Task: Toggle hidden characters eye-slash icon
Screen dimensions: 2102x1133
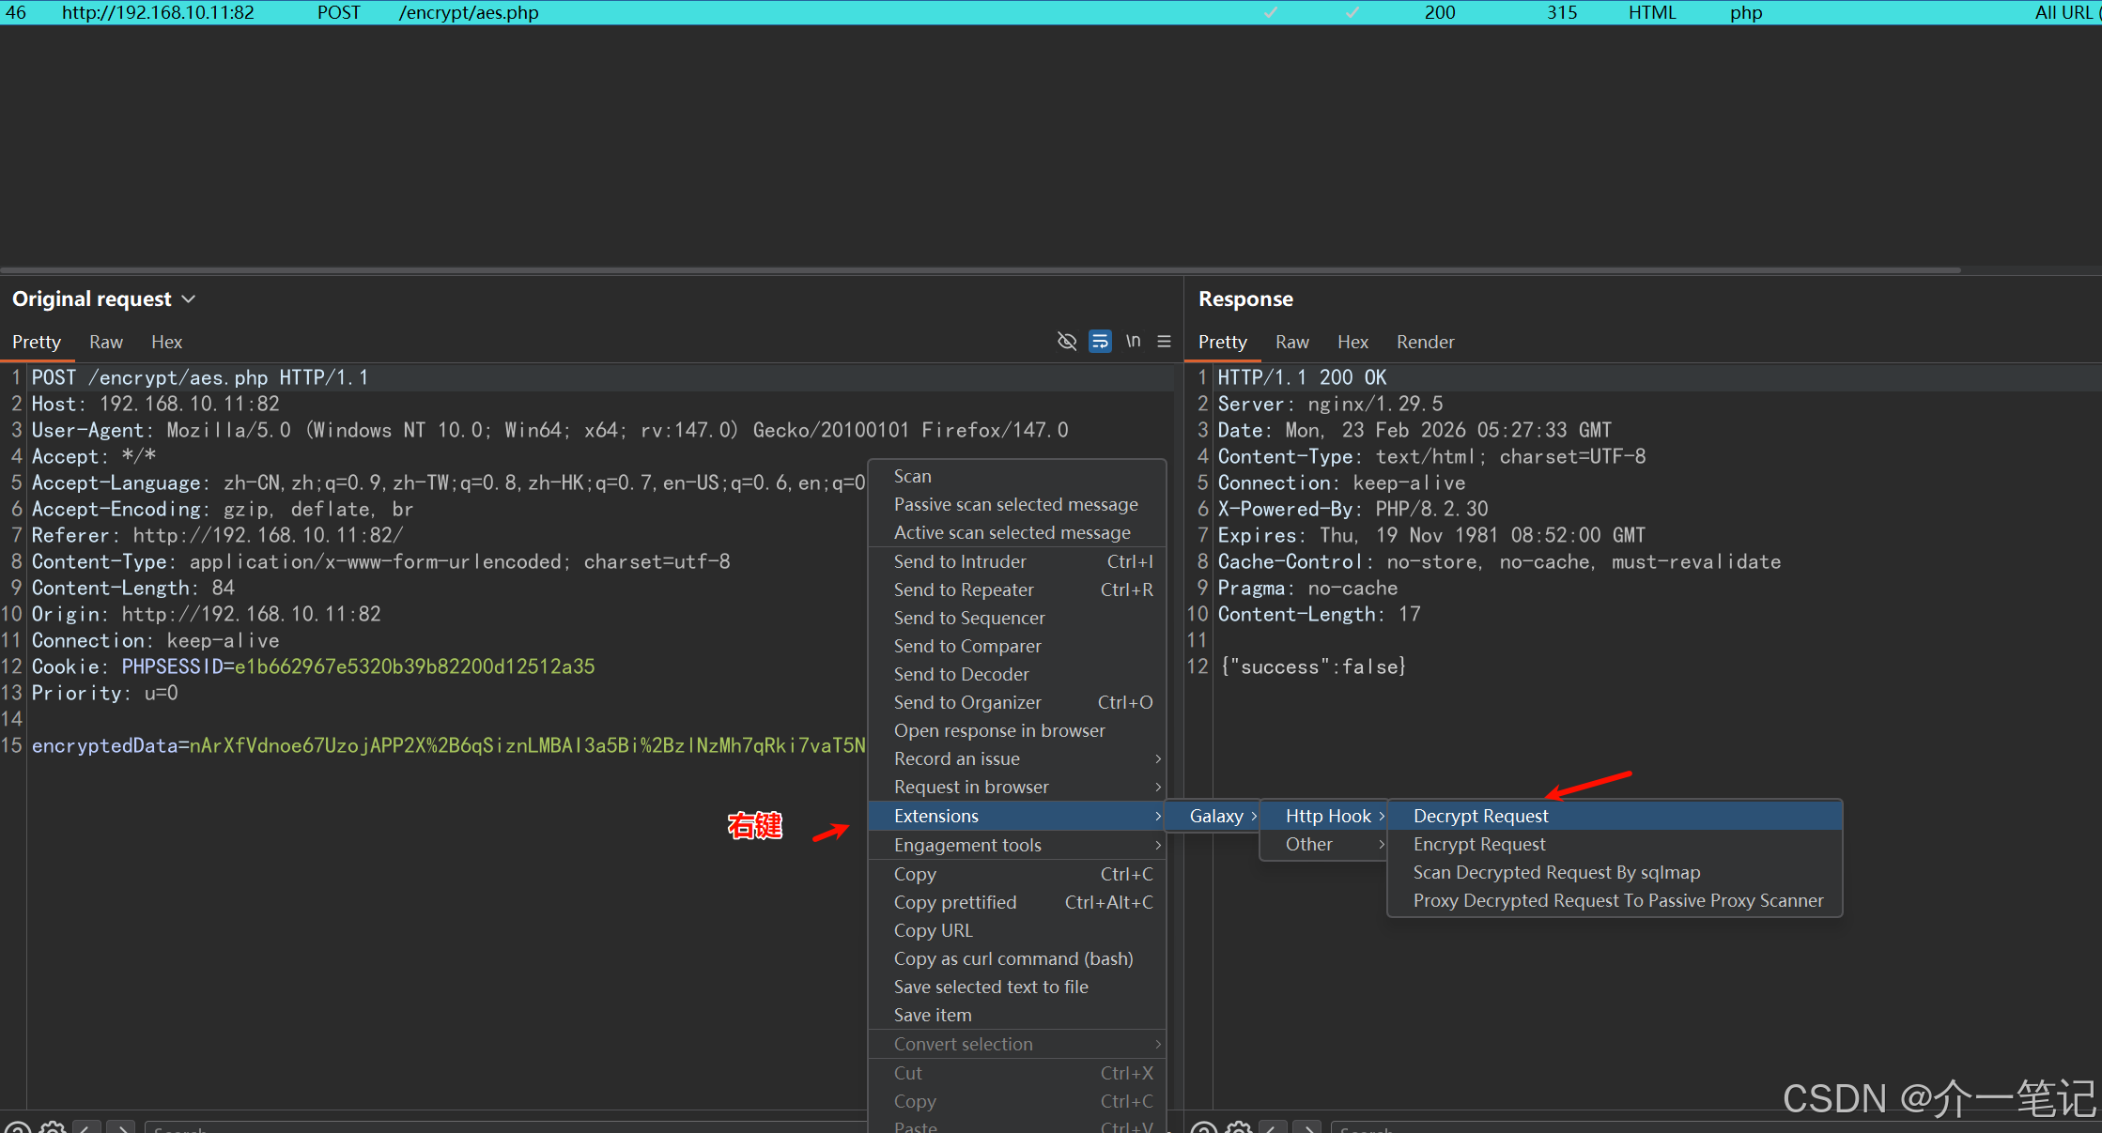Action: (x=1067, y=341)
